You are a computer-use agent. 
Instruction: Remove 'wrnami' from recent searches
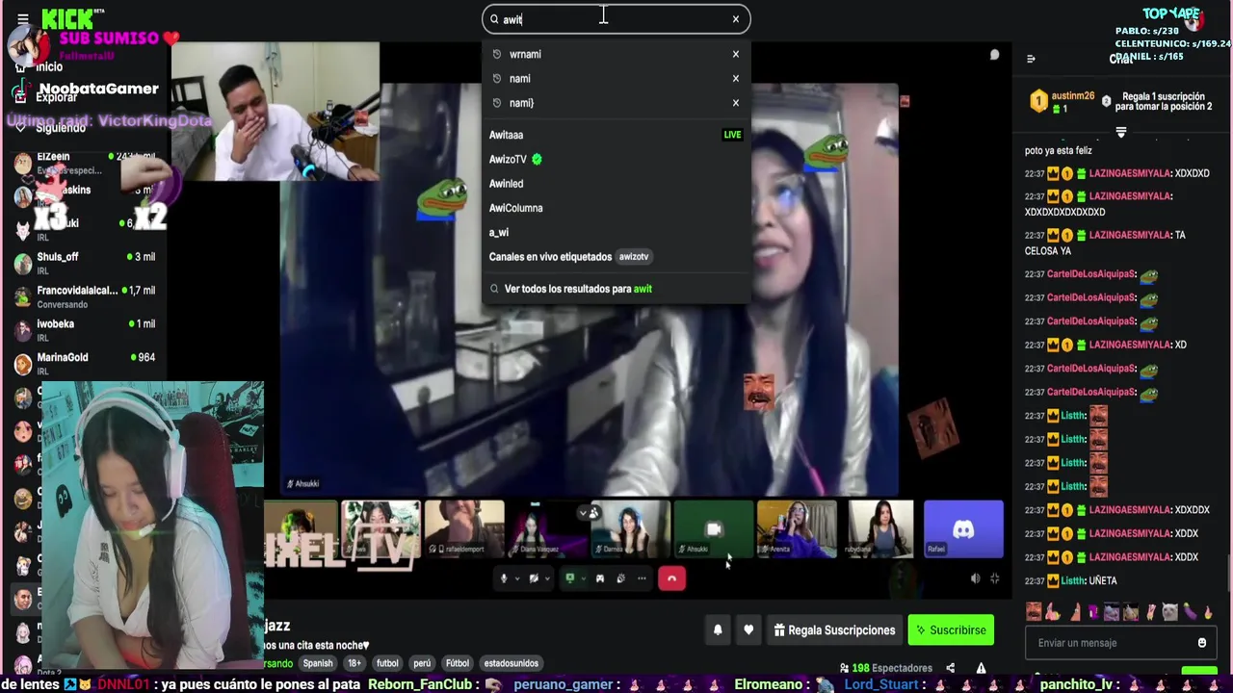[735, 54]
